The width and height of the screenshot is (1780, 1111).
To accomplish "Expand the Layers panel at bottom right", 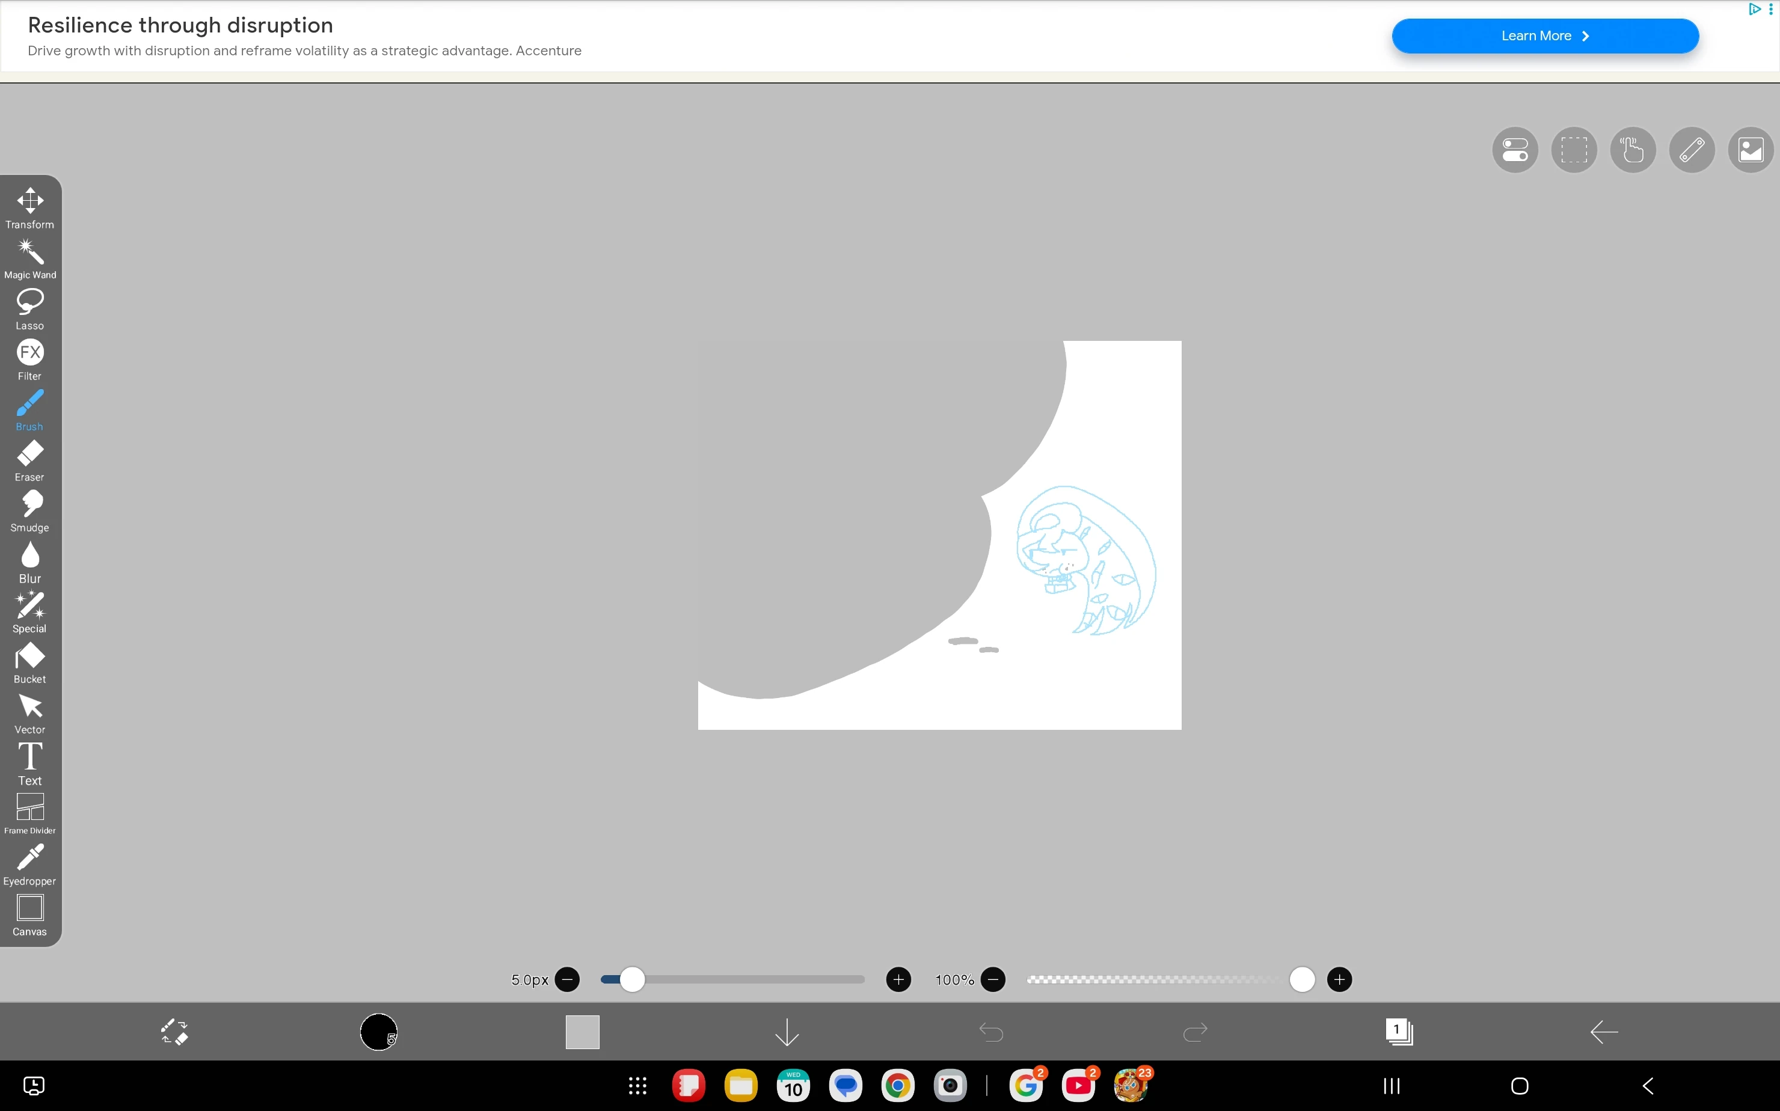I will coord(1399,1032).
